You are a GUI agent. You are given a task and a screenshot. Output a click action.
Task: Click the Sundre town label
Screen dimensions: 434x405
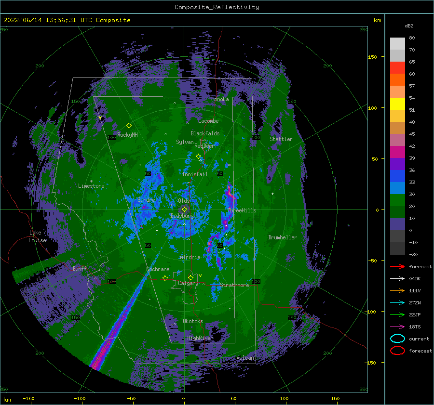coord(146,199)
